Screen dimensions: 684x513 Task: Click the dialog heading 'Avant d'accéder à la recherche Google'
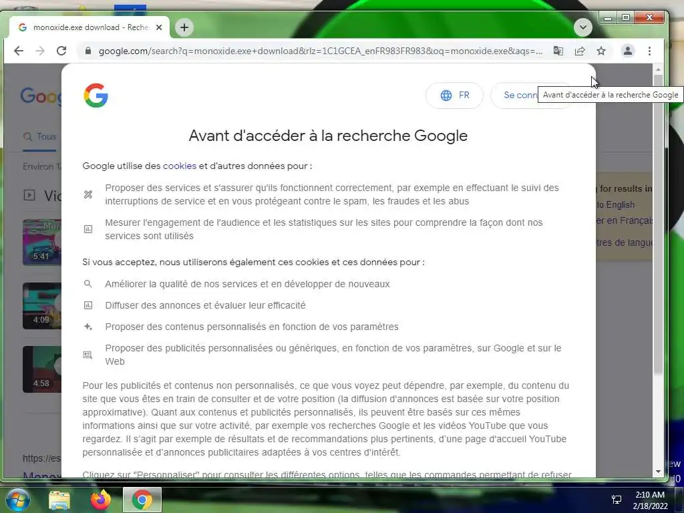click(x=328, y=136)
